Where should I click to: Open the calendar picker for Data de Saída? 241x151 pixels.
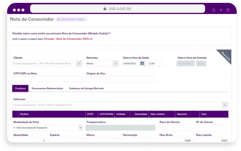(142, 63)
